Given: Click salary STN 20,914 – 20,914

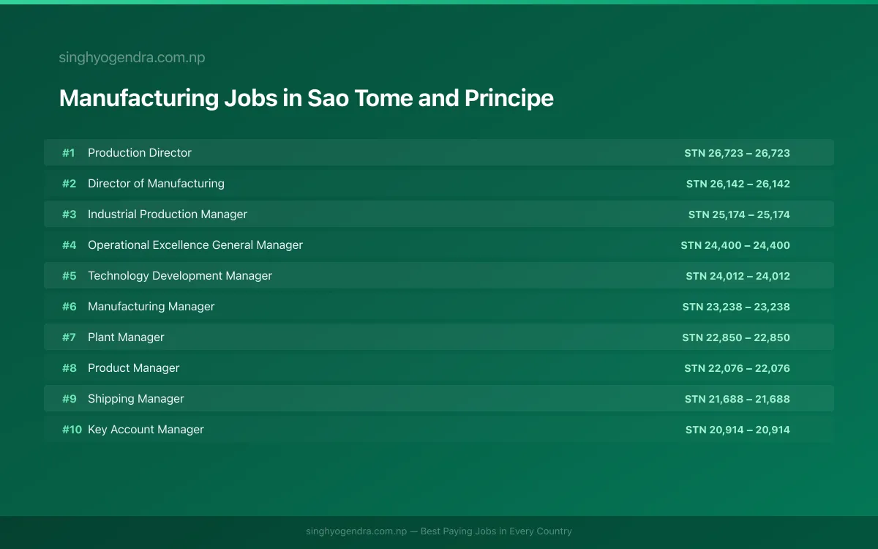Looking at the screenshot, I should click(738, 430).
